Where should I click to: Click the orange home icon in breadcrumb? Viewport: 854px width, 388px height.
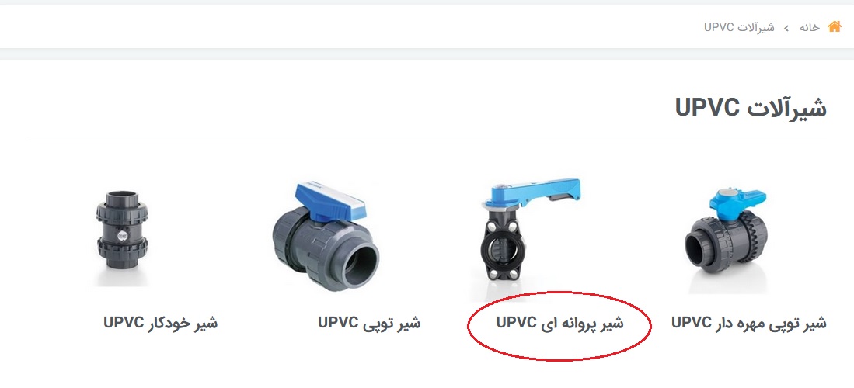click(835, 26)
